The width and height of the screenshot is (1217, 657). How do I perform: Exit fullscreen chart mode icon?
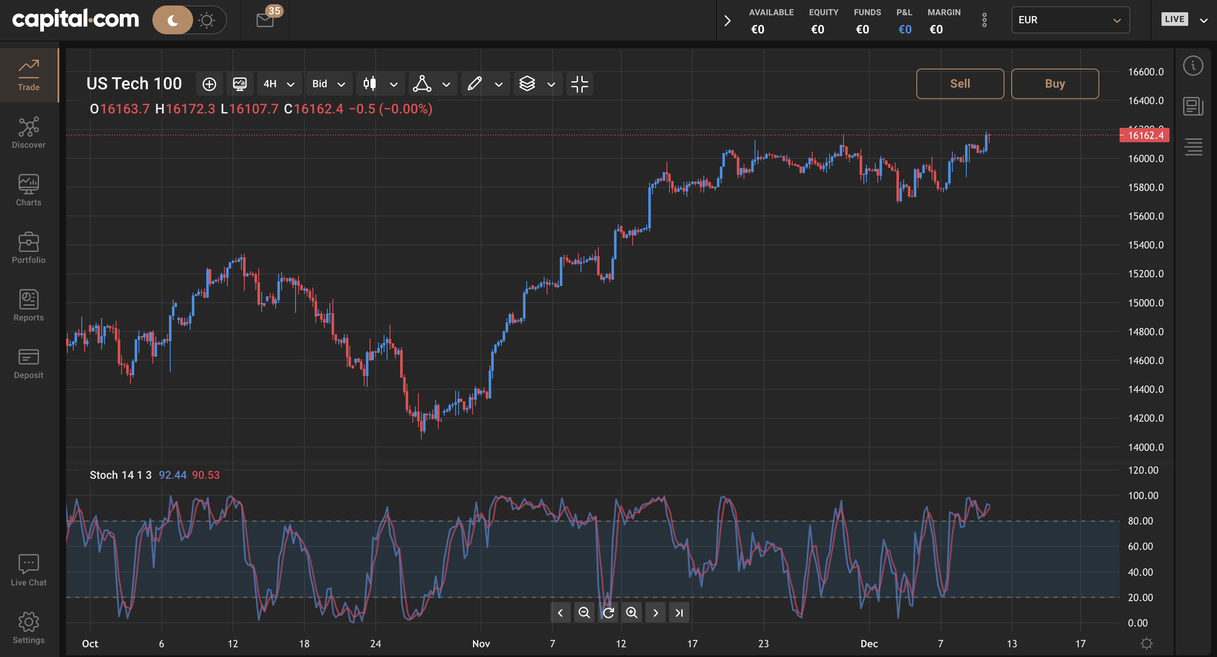580,84
